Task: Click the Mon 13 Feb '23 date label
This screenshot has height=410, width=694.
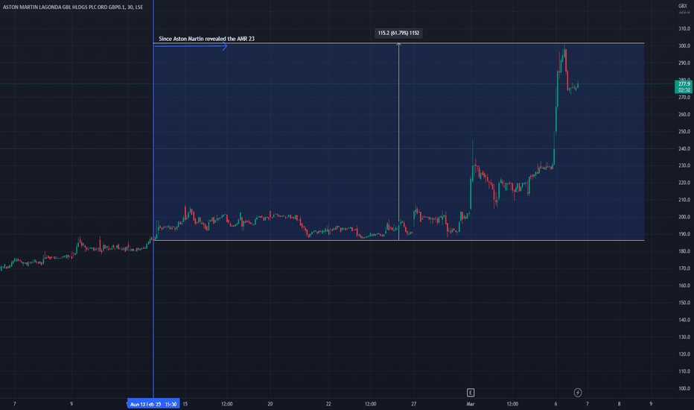Action: click(x=153, y=404)
